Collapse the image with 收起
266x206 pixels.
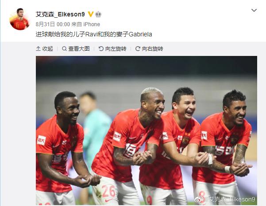pos(44,49)
